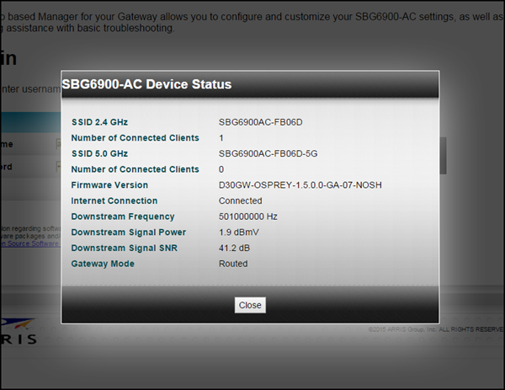Click the Gateway Mode label

[102, 264]
